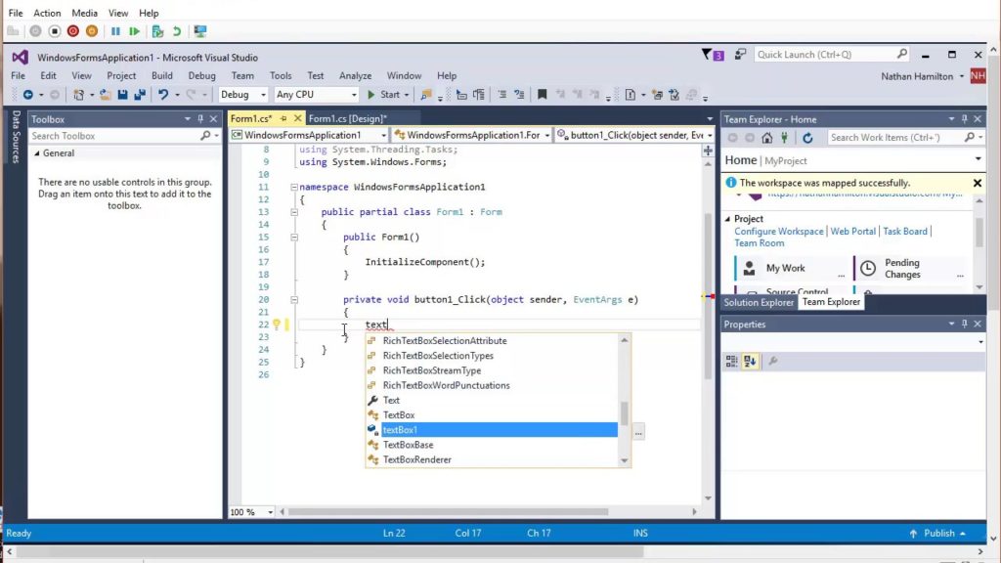Image resolution: width=1001 pixels, height=563 pixels.
Task: Click the Hyper-V Pause VM icon
Action: 115,31
